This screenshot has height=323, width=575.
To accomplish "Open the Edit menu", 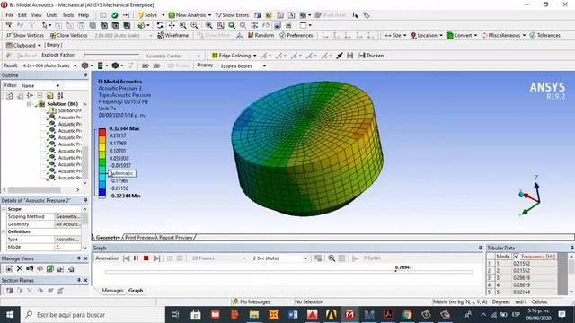I will click(x=22, y=15).
